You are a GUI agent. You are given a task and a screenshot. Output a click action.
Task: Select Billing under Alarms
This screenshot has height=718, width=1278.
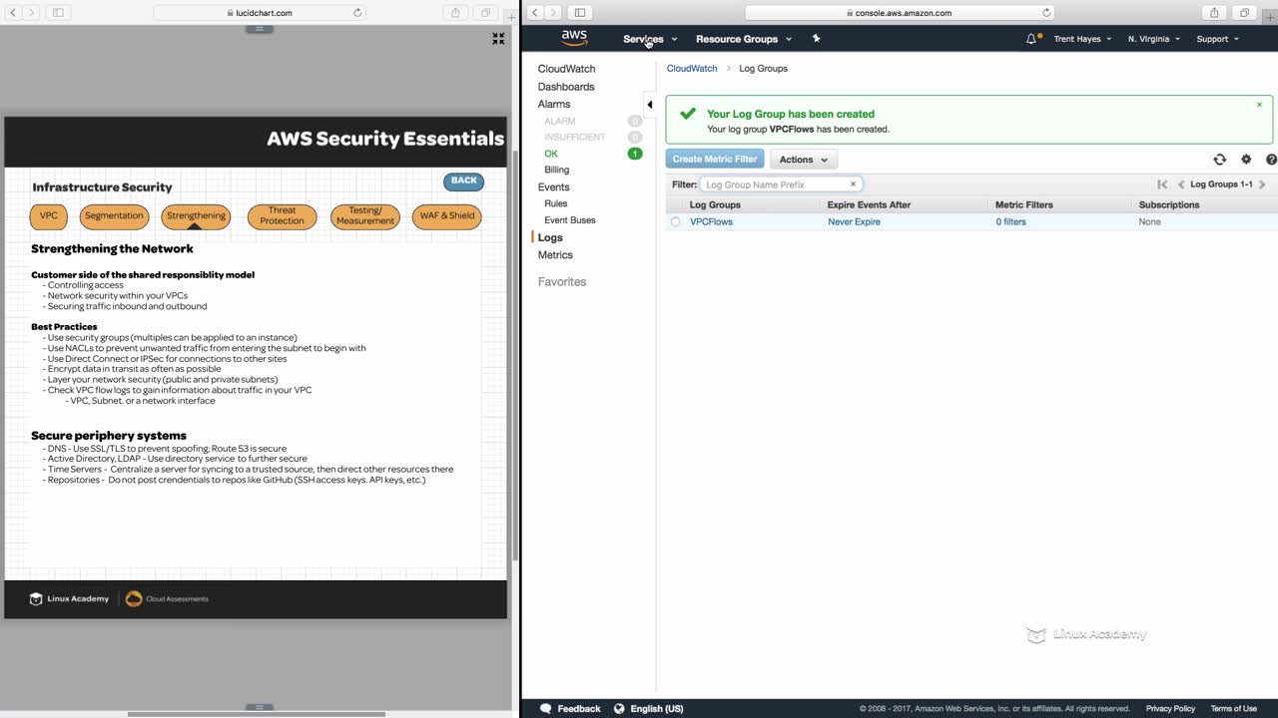(x=557, y=170)
